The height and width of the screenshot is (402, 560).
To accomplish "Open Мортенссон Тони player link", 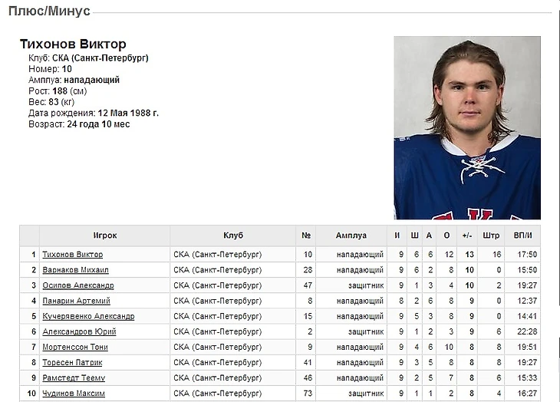I will coord(75,347).
